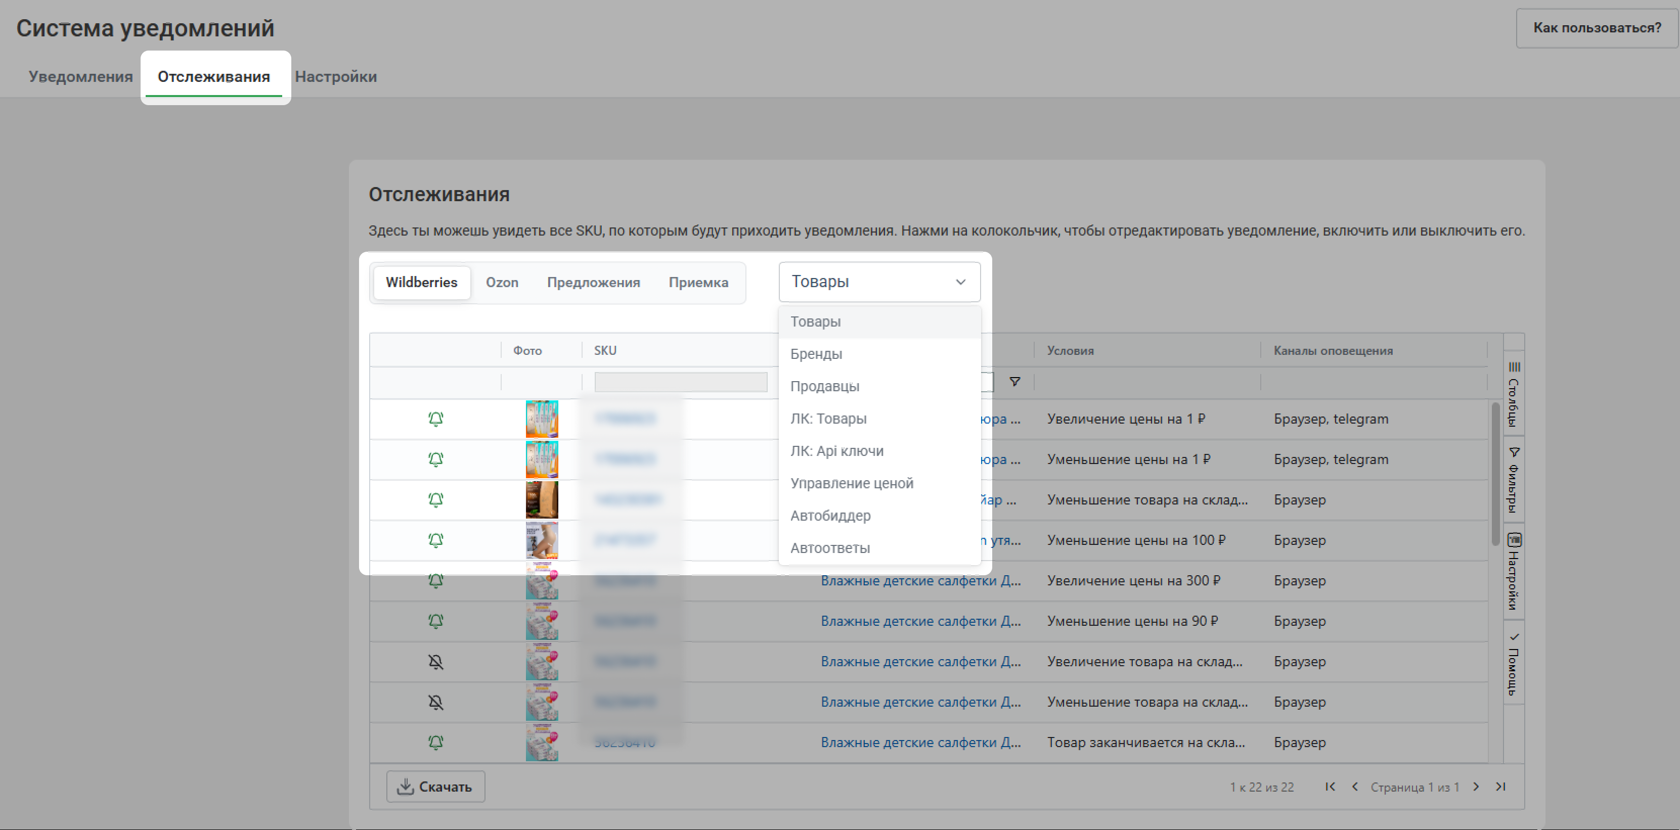Image resolution: width=1680 pixels, height=830 pixels.
Task: Open the Фильтры side panel
Action: tap(1514, 479)
